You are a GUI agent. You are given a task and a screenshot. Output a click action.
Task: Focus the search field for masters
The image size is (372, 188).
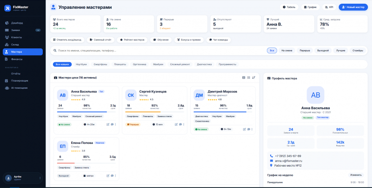(x=159, y=51)
